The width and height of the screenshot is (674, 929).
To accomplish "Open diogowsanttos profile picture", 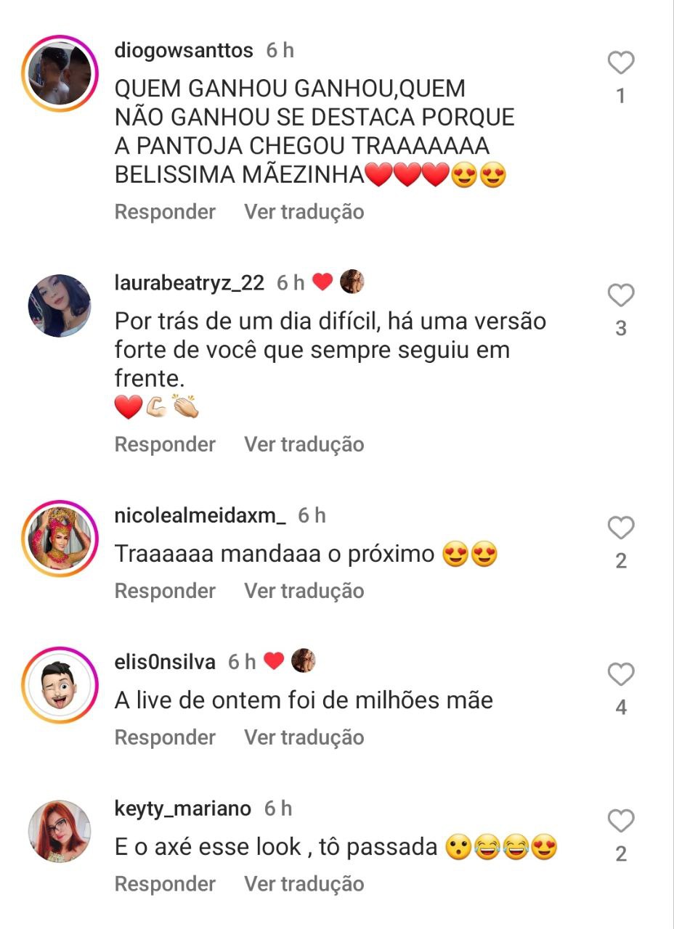I will click(60, 73).
